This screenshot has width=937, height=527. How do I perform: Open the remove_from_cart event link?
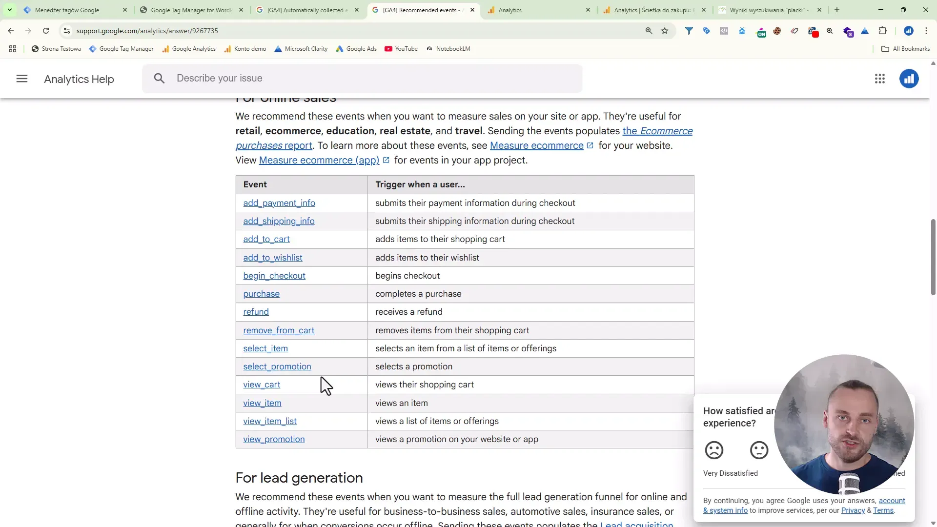point(279,330)
